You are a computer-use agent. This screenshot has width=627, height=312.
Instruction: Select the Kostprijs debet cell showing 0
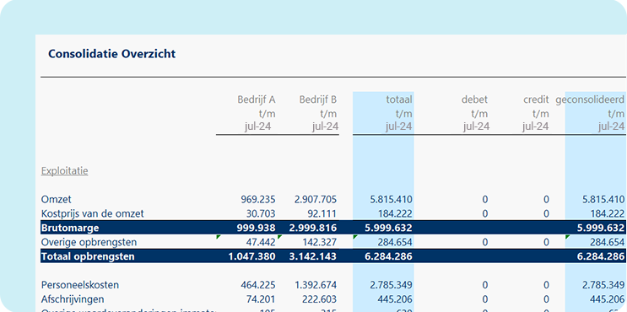pyautogui.click(x=485, y=213)
